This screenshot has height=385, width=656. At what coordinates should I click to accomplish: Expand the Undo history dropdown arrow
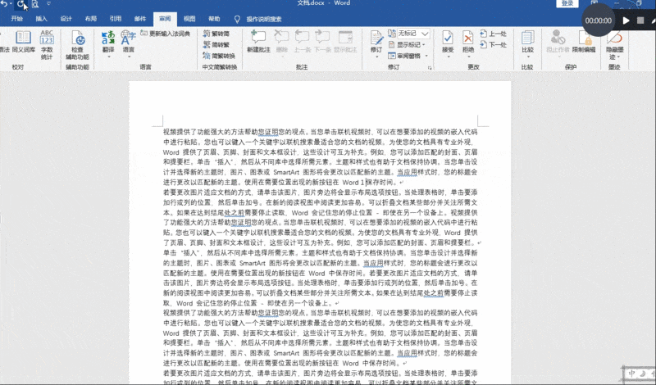pyautogui.click(x=11, y=4)
